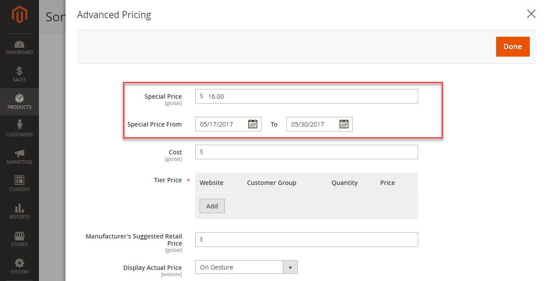Viewport: 547px width, 281px height.
Task: Click the Website column header
Action: (212, 182)
